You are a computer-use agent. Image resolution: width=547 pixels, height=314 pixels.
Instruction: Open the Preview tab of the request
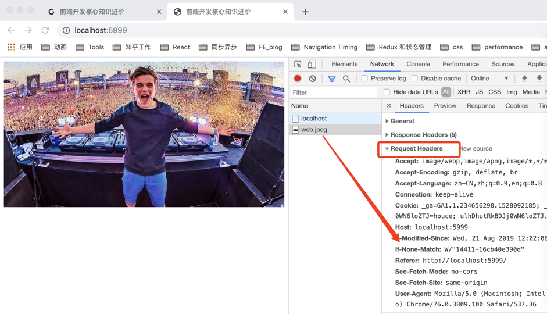tap(445, 106)
